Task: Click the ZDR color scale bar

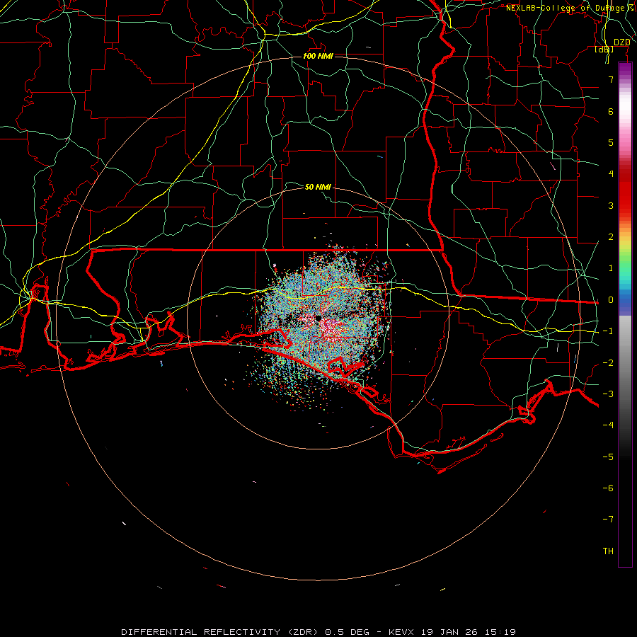Action: pyautogui.click(x=625, y=314)
